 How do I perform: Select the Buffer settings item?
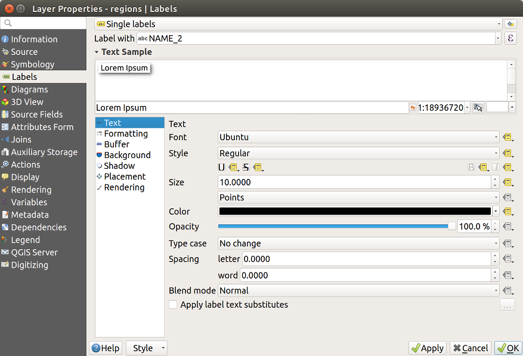[116, 144]
